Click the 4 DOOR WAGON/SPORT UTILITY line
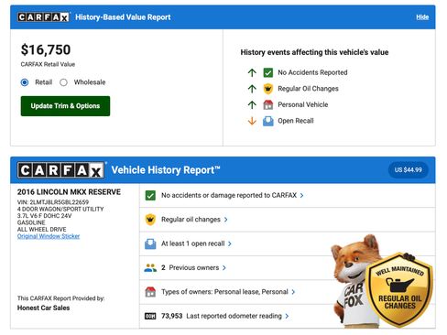 coord(60,209)
